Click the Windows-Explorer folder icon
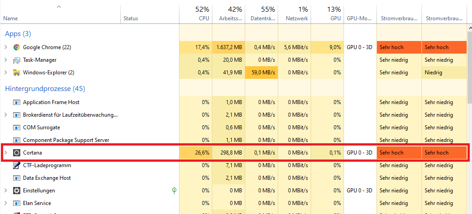Screen dimensions: 472x214 [x=17, y=73]
